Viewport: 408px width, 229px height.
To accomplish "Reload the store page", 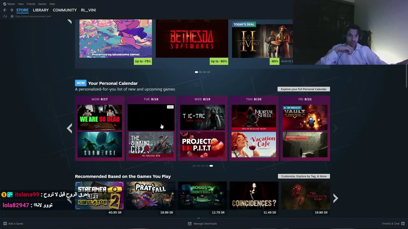I will [x=5, y=16].
